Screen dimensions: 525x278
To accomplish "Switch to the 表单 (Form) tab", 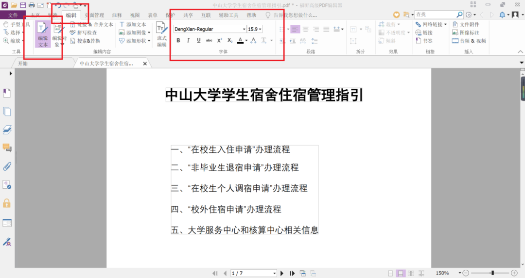I will pos(153,15).
